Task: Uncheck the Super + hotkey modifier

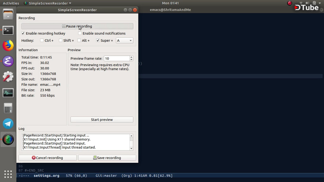Action: coord(98,40)
